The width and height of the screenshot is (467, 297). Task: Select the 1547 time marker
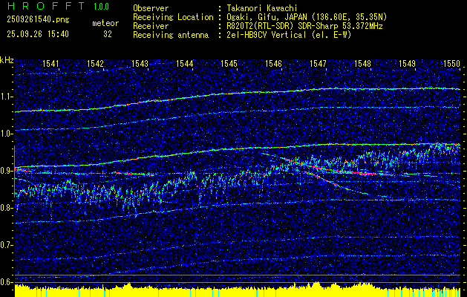click(318, 65)
